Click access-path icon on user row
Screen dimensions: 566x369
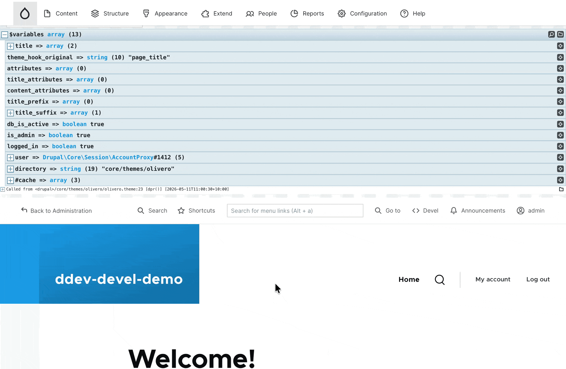click(560, 157)
